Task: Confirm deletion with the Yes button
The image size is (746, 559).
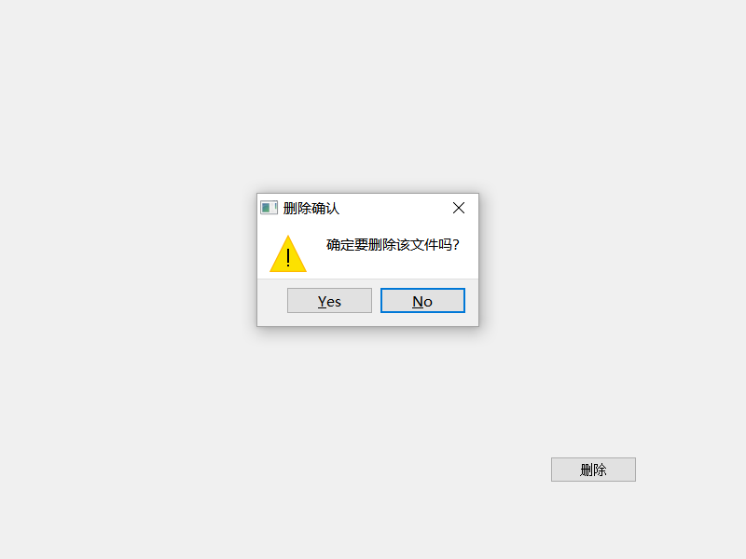Action: (x=329, y=300)
